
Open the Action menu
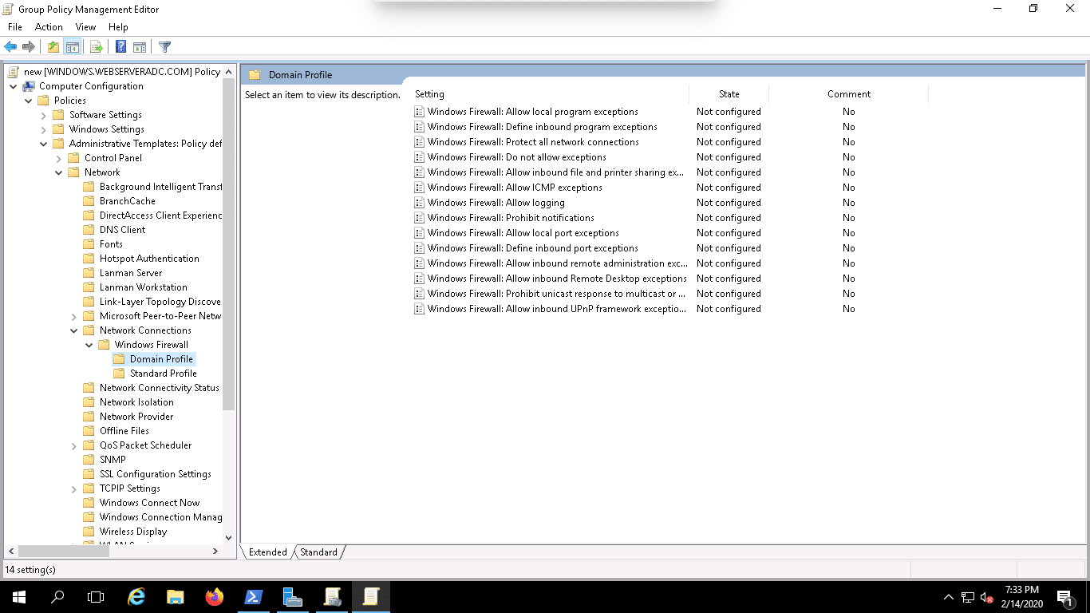[49, 27]
